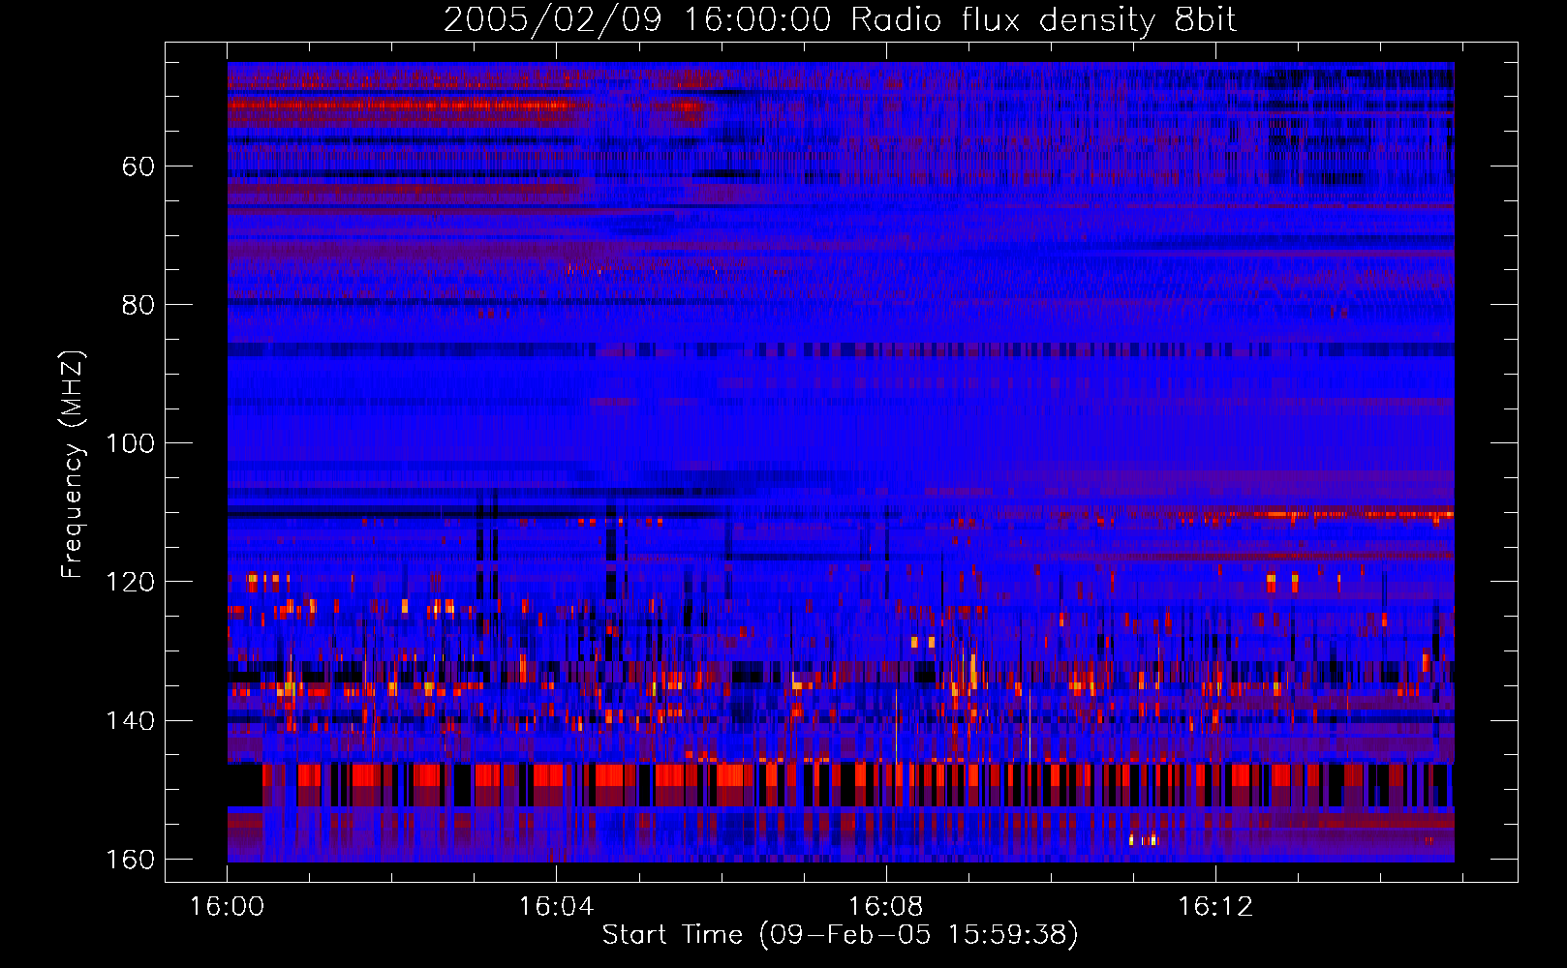Click the 160 frequency tick label

[130, 860]
